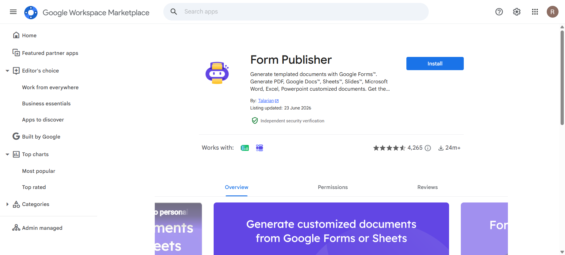
Task: Open the partially visible left screenshot
Action: coord(178,229)
